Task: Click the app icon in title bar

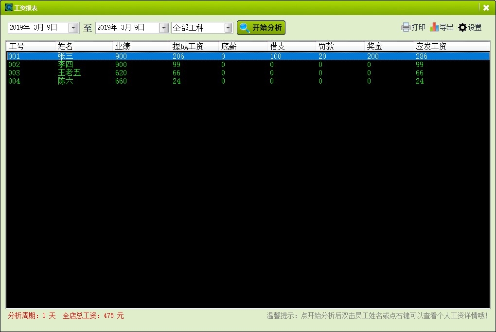Action: (x=8, y=8)
